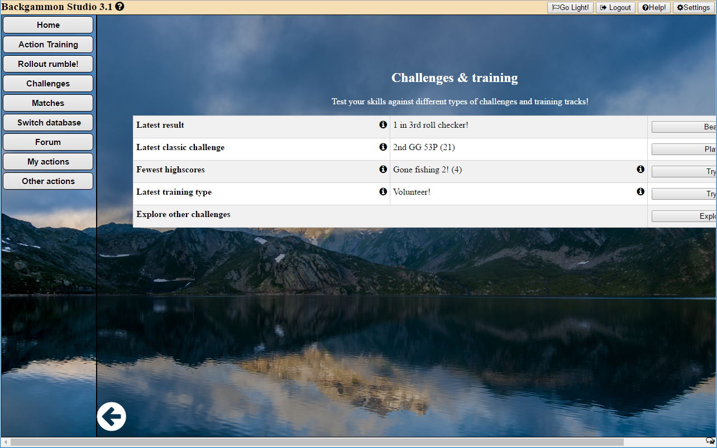Go to Home in sidebar

pos(48,25)
